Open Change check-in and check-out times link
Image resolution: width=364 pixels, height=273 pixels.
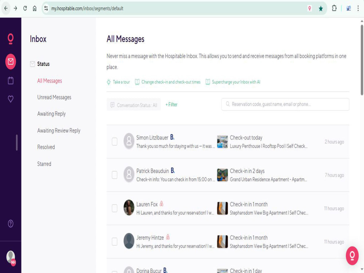[167, 82]
